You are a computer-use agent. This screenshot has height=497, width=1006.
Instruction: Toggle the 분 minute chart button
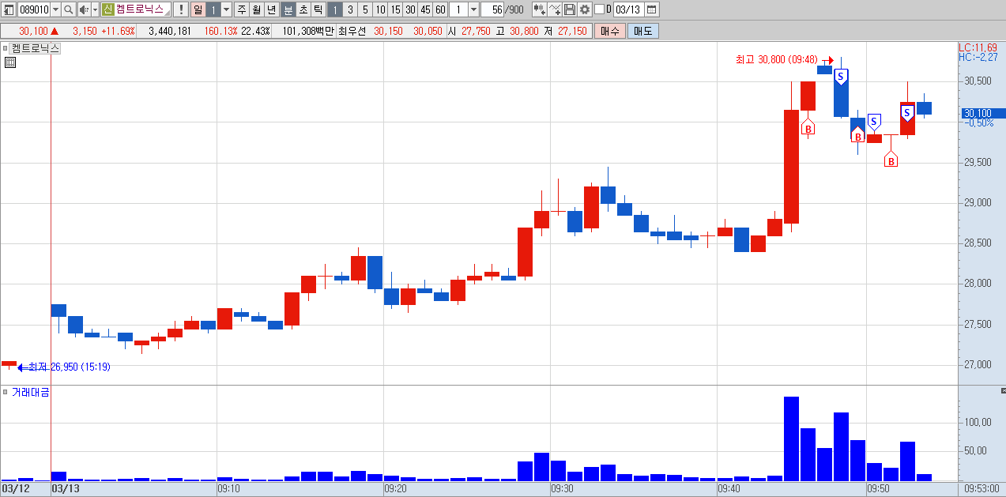(x=288, y=9)
